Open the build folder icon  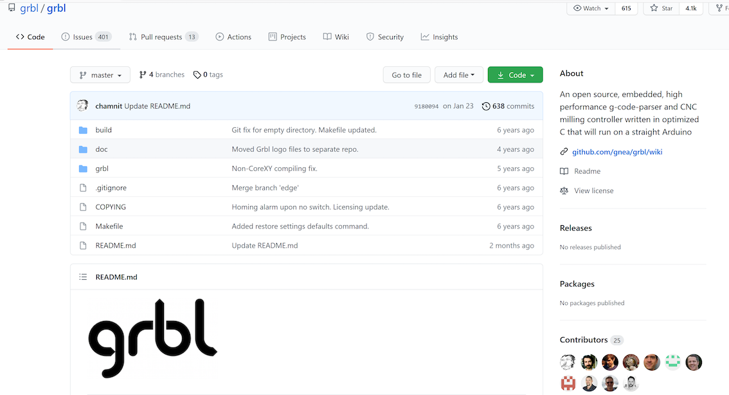click(83, 130)
